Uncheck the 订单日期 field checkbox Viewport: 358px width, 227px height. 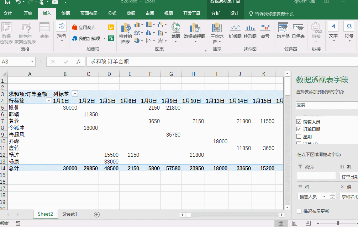pyautogui.click(x=299, y=129)
